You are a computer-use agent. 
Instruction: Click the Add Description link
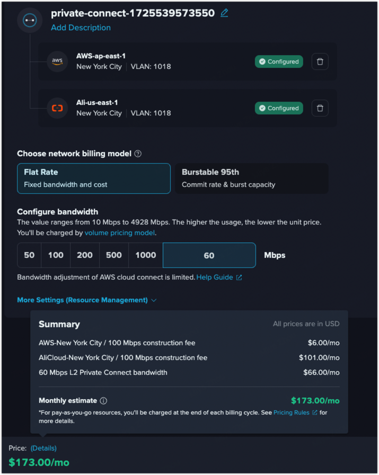[81, 28]
